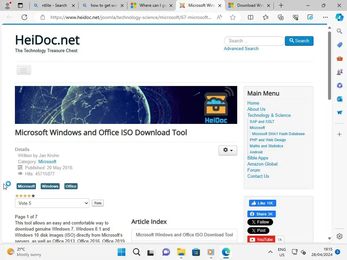Open Bible Apps menu item
The image size is (347, 260).
point(258,158)
